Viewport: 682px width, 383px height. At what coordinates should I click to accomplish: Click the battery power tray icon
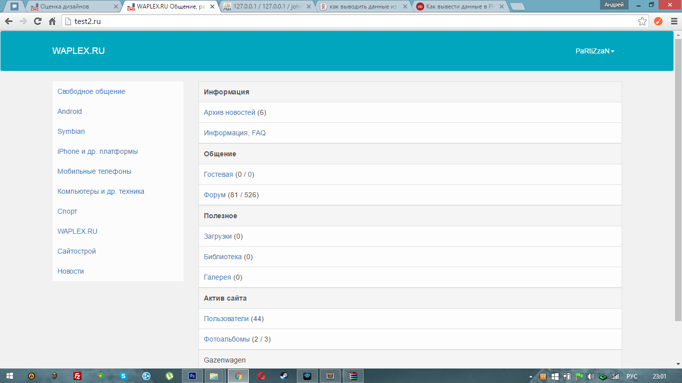(567, 376)
